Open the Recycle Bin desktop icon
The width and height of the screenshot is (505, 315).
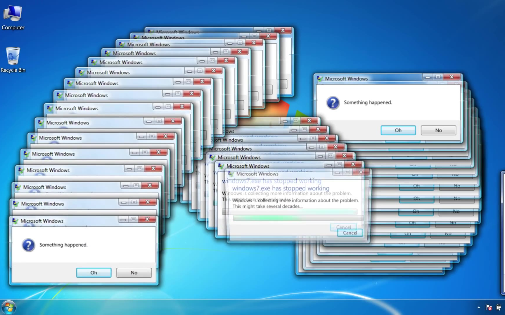pos(13,60)
